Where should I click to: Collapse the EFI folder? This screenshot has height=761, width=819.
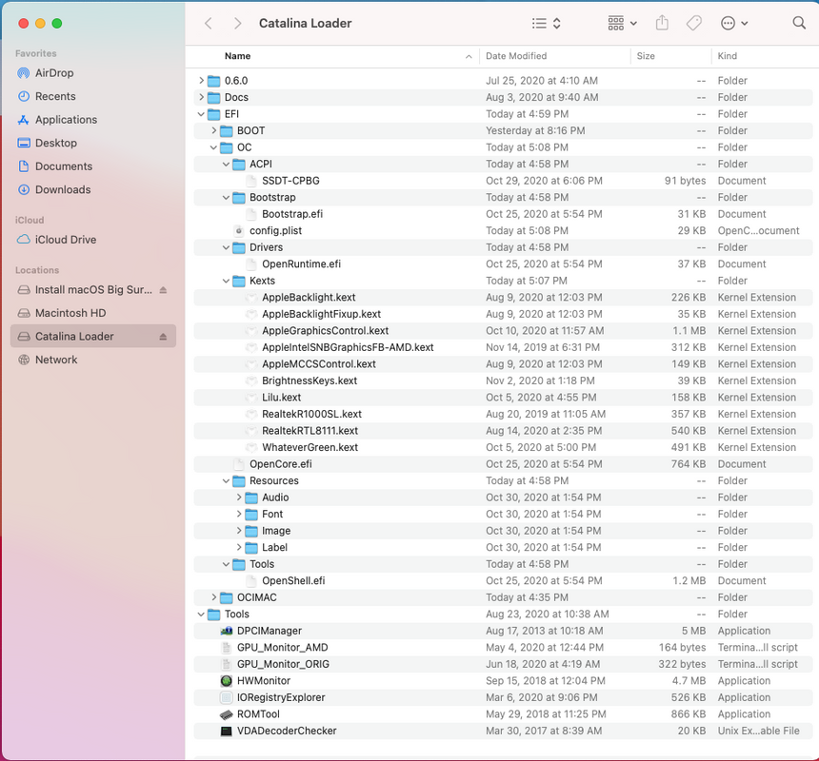click(201, 114)
